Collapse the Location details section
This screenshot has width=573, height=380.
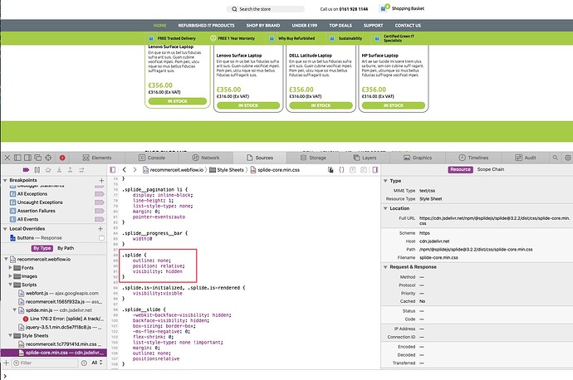pyautogui.click(x=385, y=208)
